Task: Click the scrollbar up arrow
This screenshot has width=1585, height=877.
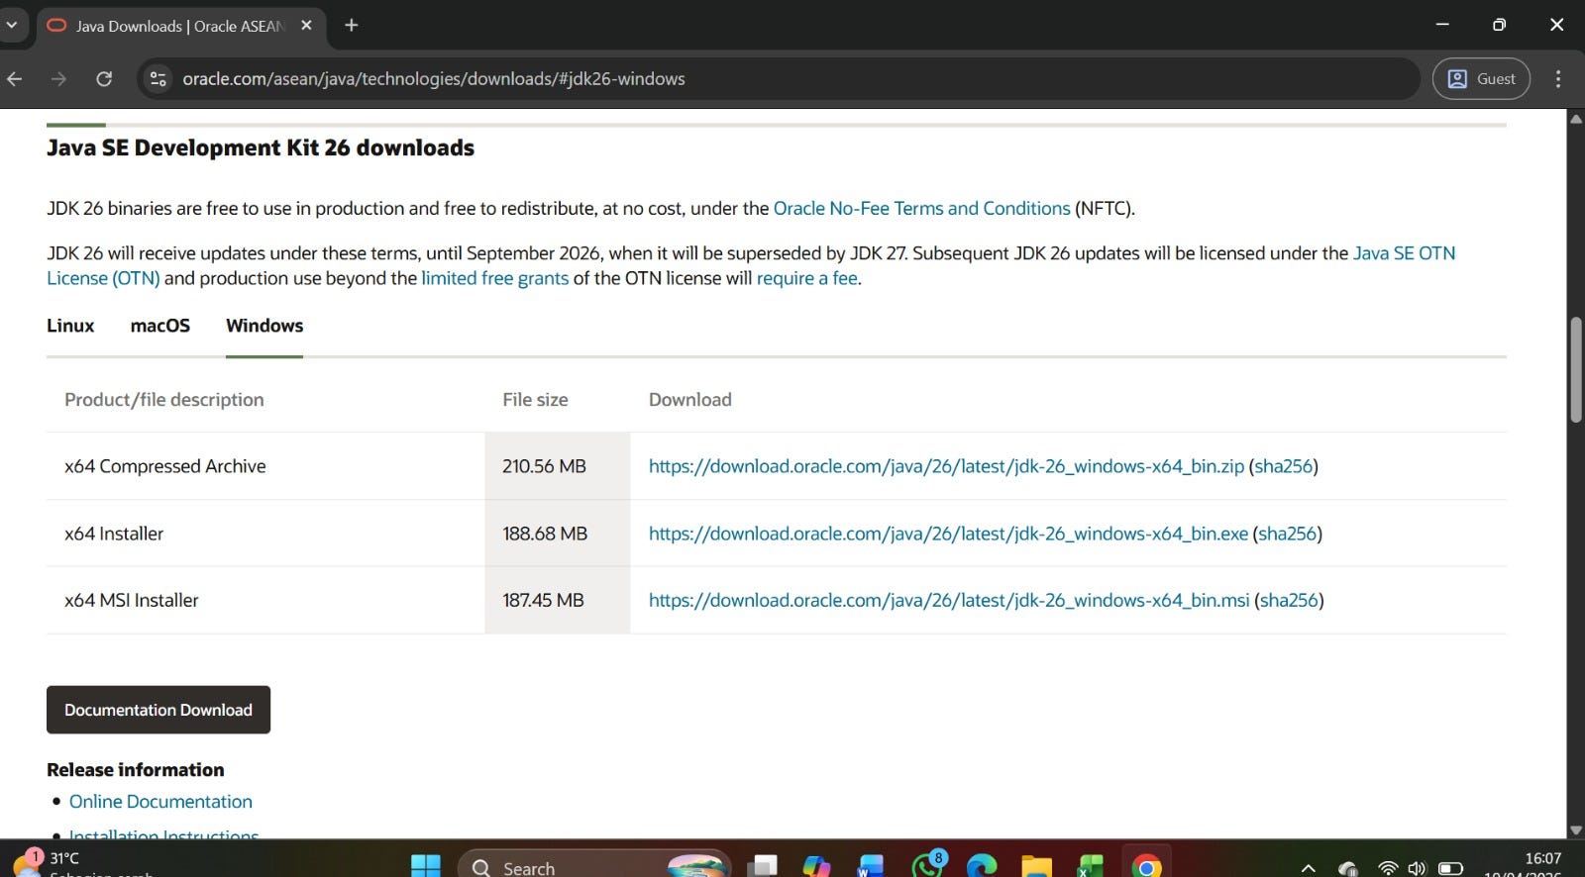Action: pos(1576,119)
